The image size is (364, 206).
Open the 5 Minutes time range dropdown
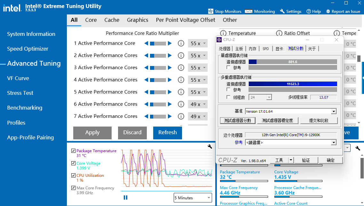(x=193, y=198)
